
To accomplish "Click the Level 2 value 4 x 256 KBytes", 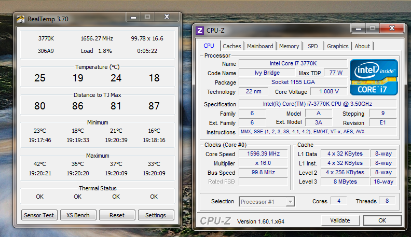I will [345, 172].
